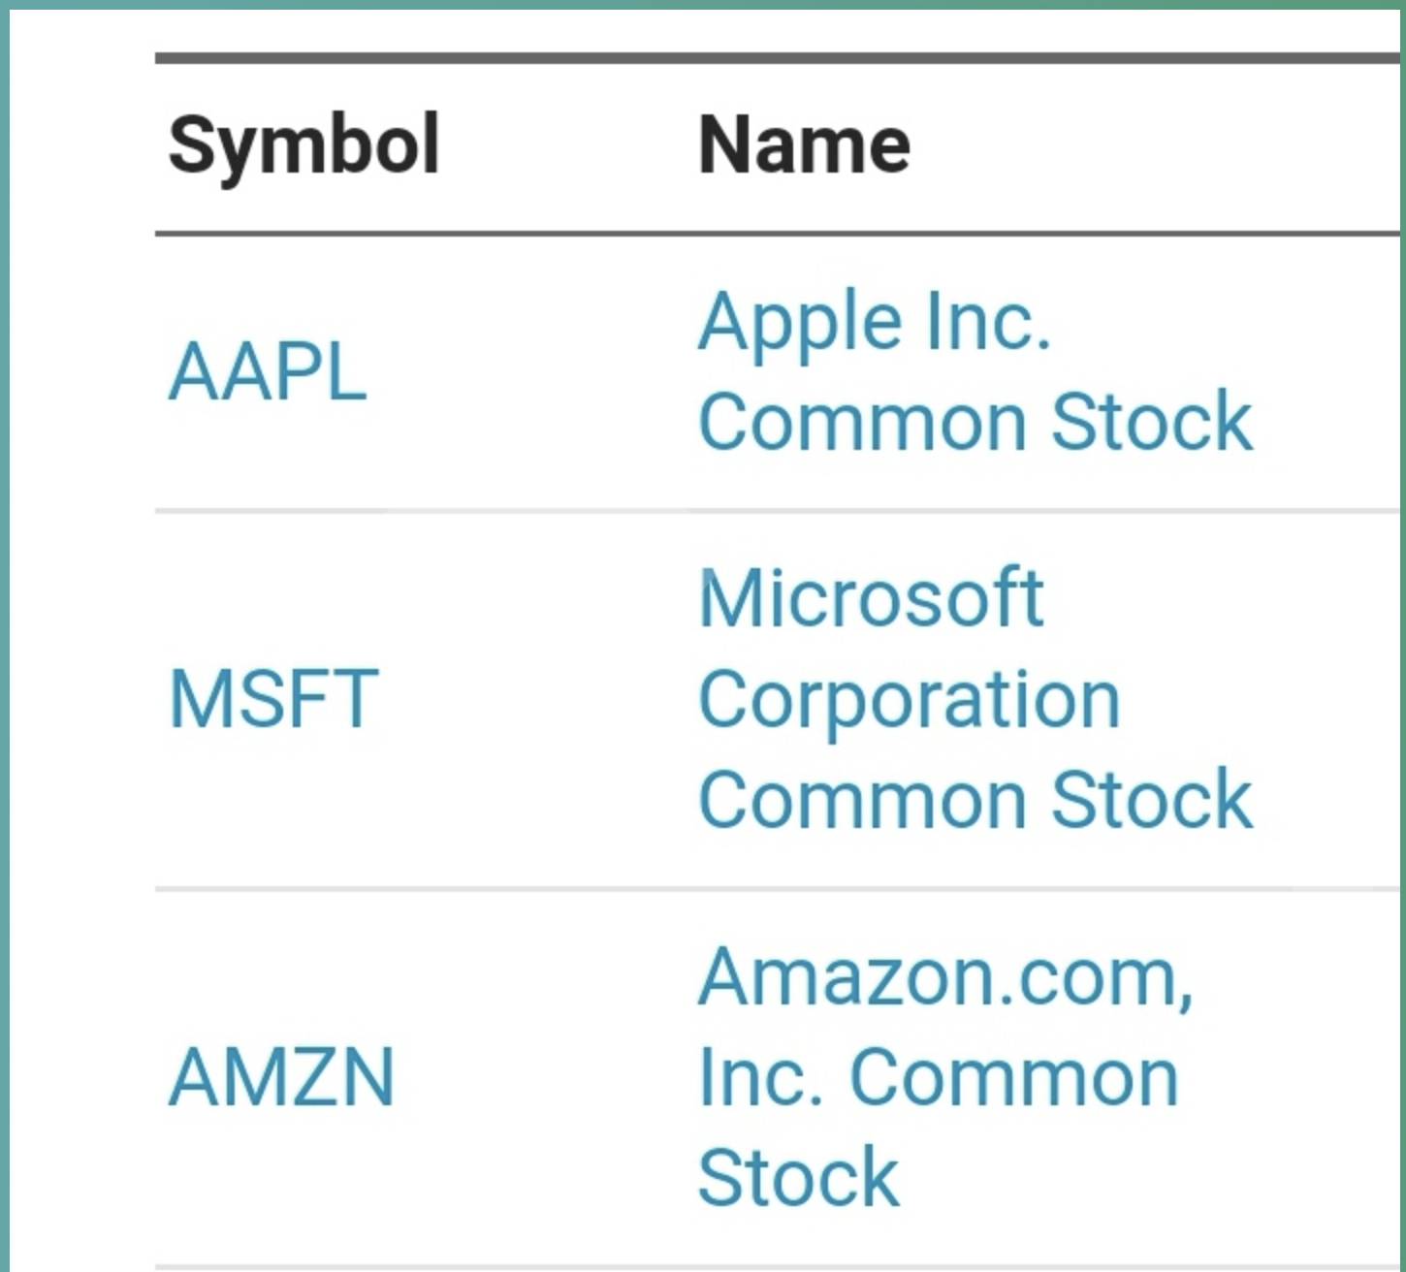Click 'Inc. Common' in the Amazon entry
The image size is (1406, 1272).
pyautogui.click(x=938, y=1077)
